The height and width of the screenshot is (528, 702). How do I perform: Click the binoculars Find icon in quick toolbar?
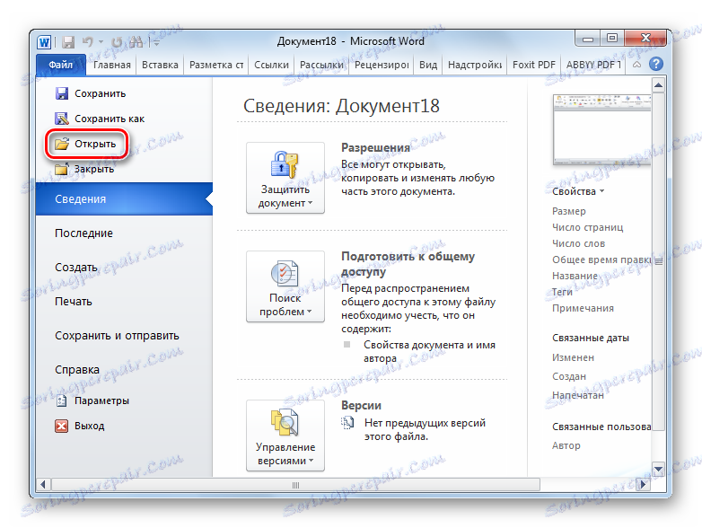(136, 42)
